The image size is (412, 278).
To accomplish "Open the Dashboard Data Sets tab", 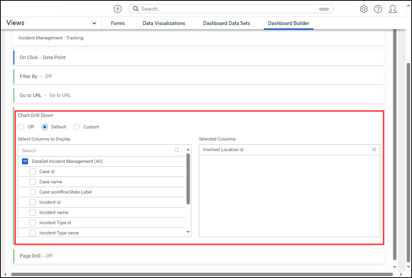I will point(226,23).
